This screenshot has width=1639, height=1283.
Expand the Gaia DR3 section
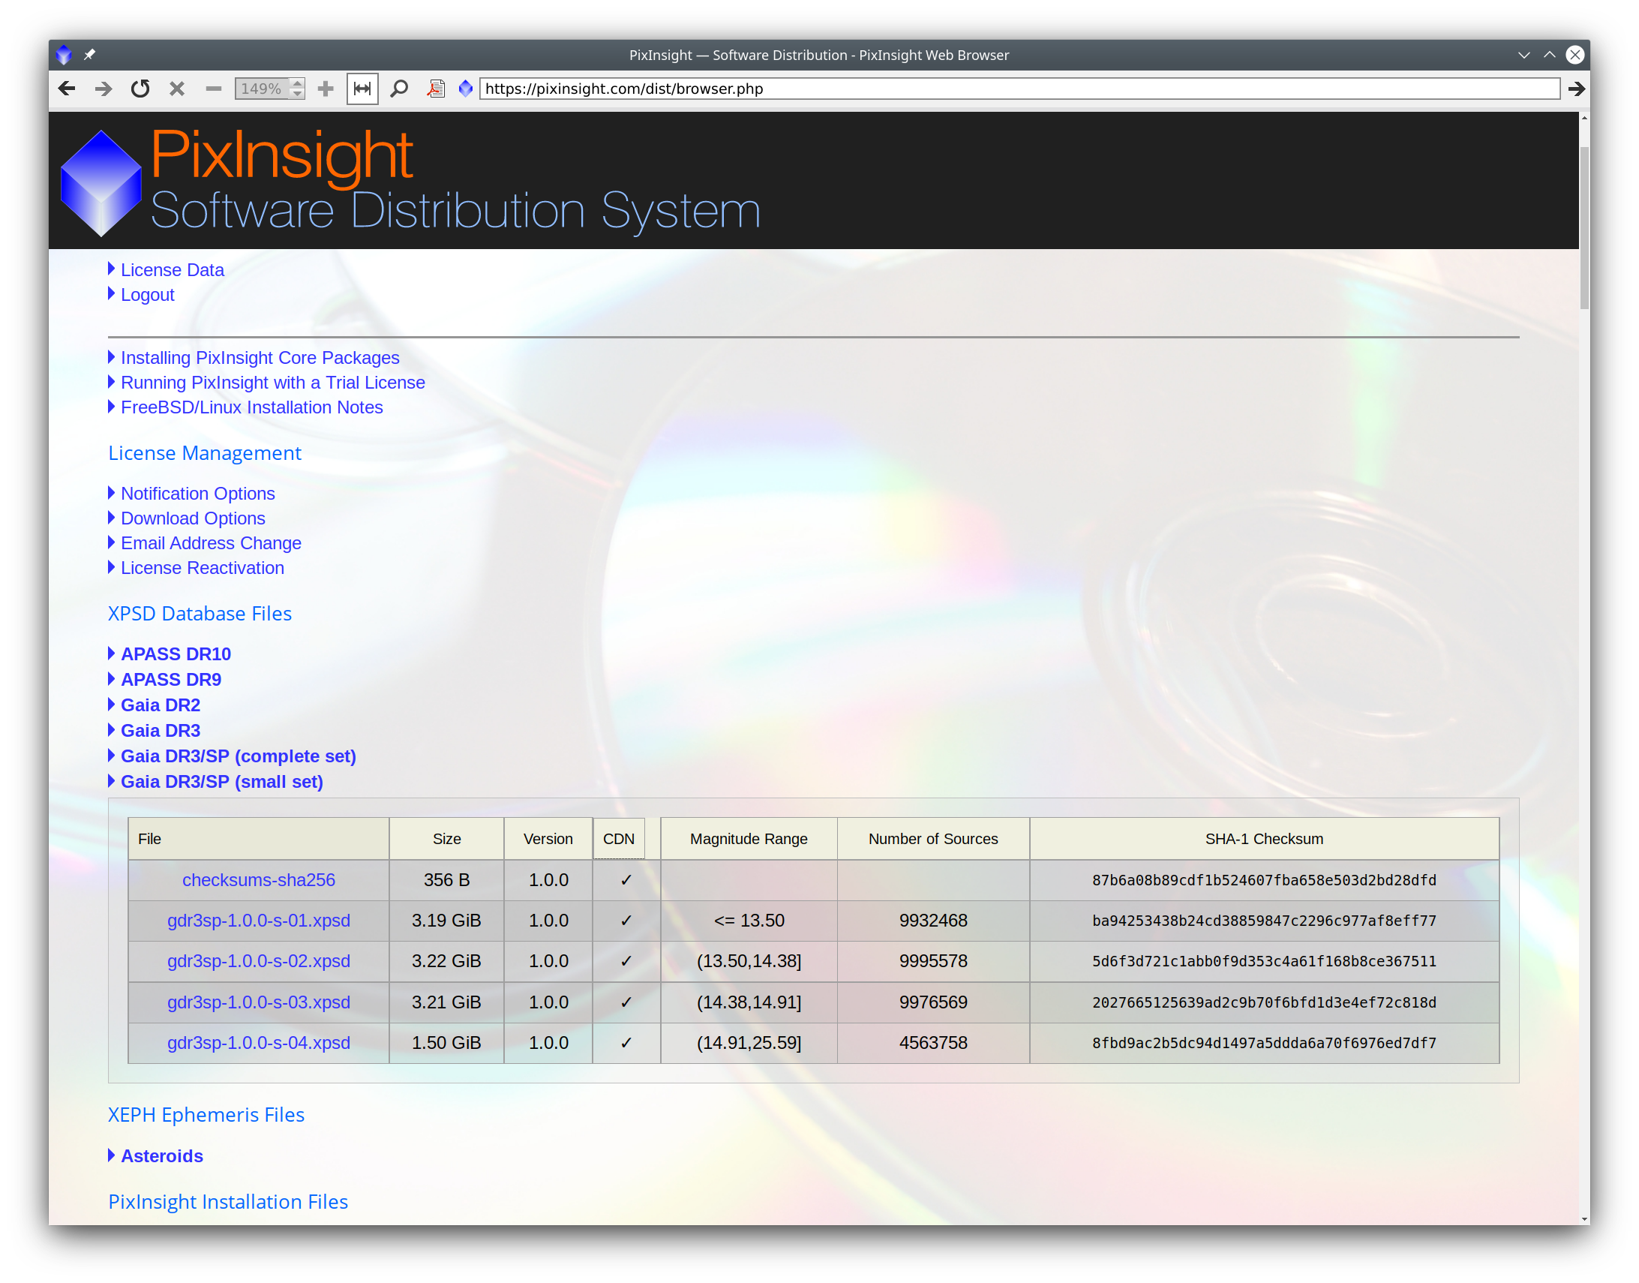point(160,731)
